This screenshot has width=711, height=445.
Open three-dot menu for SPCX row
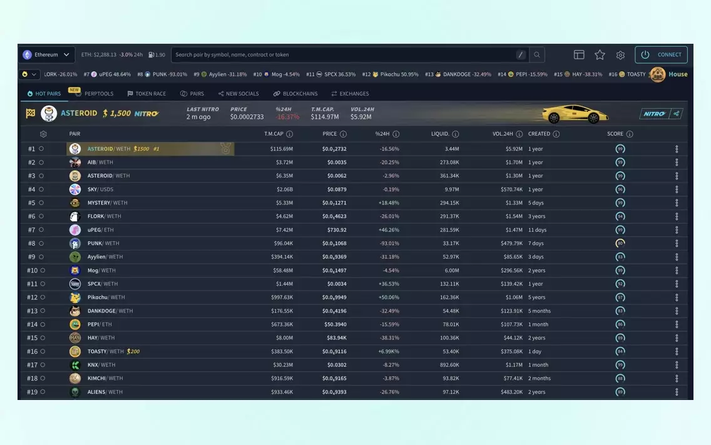click(x=677, y=284)
